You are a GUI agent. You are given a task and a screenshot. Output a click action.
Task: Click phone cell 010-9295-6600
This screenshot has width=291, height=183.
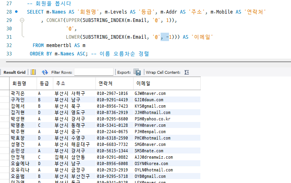pos(114,119)
